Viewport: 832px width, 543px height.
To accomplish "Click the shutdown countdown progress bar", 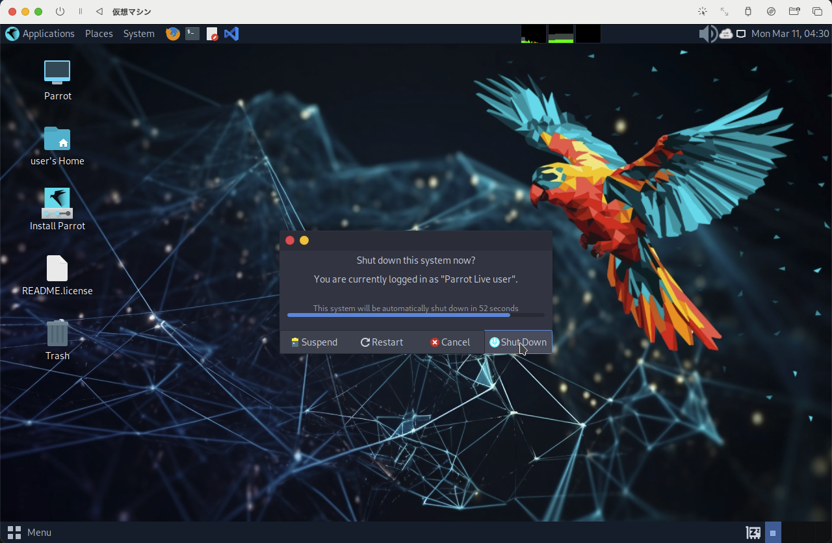I will 416,315.
